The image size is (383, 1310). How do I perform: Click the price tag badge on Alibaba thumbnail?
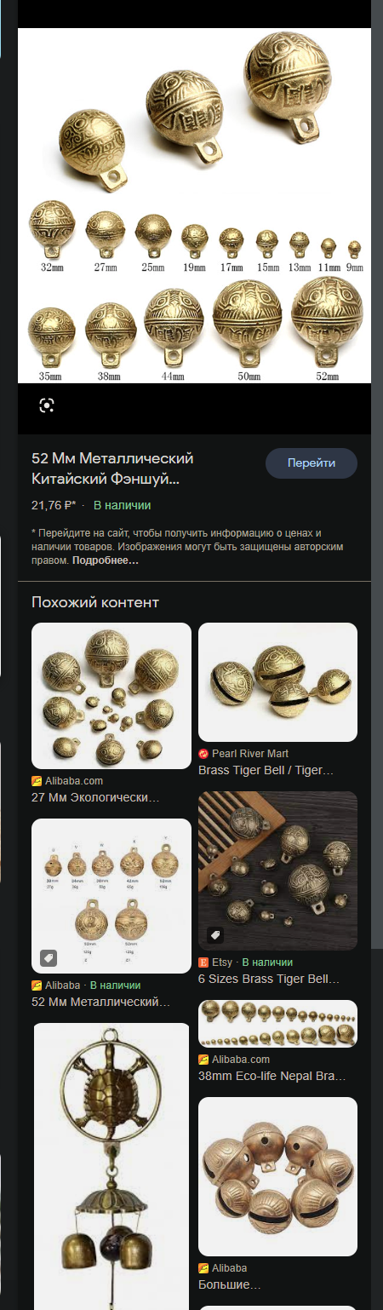click(49, 958)
